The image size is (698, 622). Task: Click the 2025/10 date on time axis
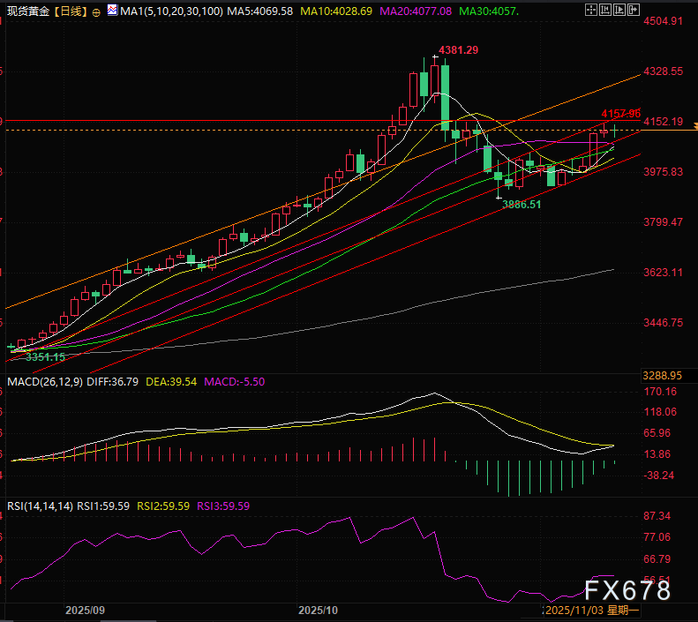point(319,610)
